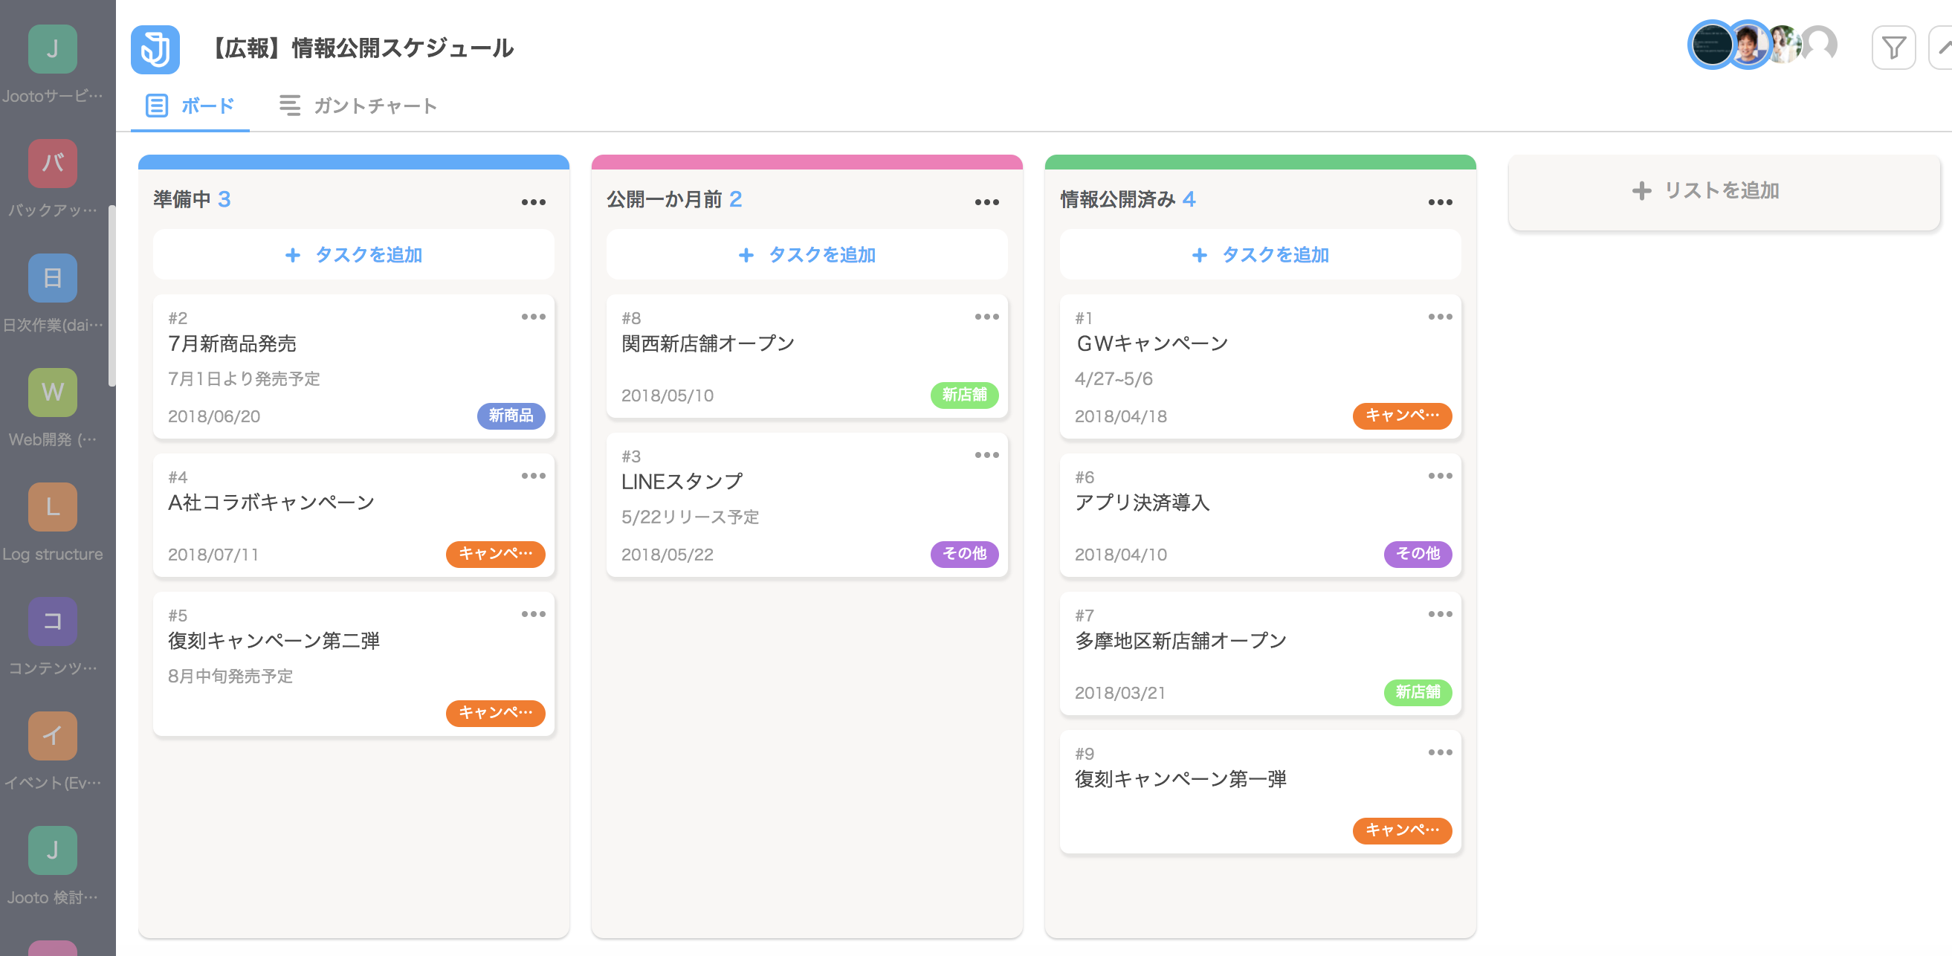Open options for card 多摩地区新店舗オープン

coord(1440,614)
